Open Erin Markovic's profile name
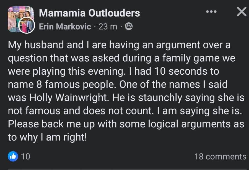Viewport: 249px width, 170px height. 65,26
